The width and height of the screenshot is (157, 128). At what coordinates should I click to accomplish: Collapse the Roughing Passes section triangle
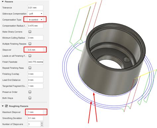pyautogui.click(x=3, y=106)
